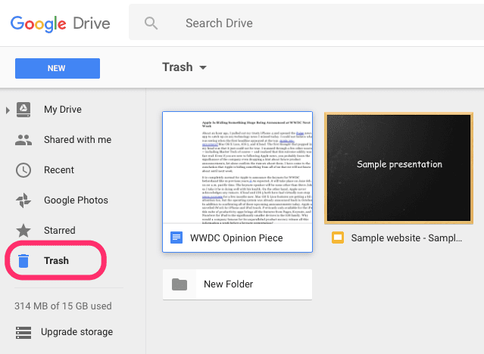Open the Trash title dropdown arrow

pos(203,67)
